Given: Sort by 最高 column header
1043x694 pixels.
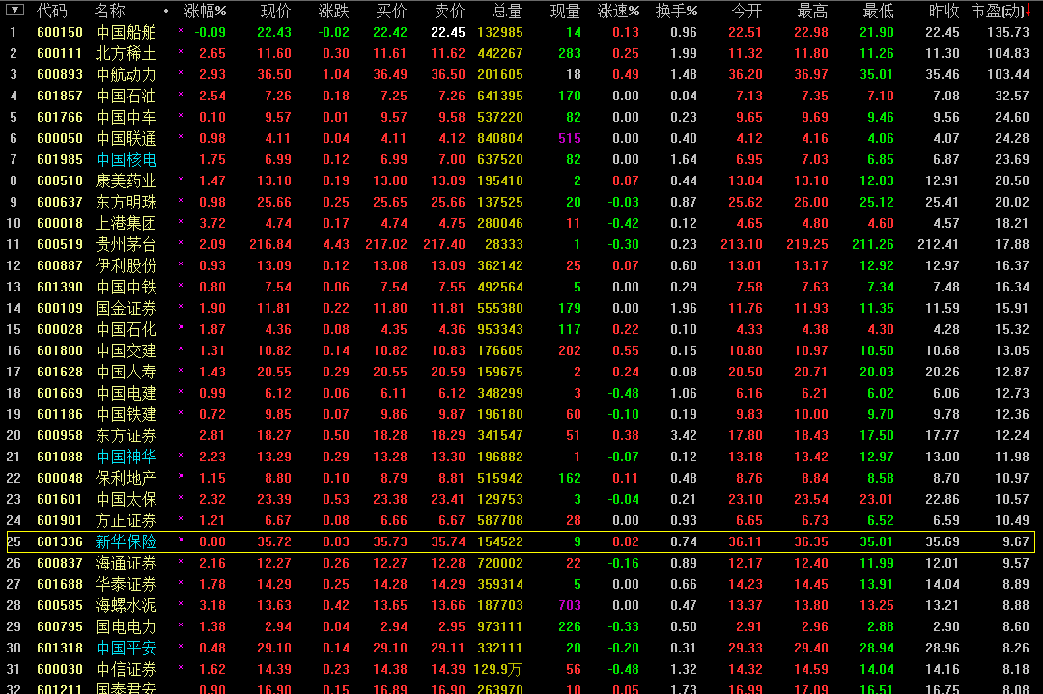Looking at the screenshot, I should point(812,11).
